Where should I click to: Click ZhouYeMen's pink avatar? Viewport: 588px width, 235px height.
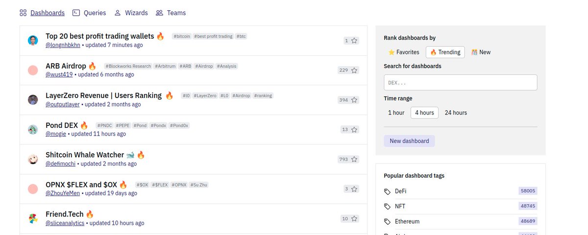(33, 189)
